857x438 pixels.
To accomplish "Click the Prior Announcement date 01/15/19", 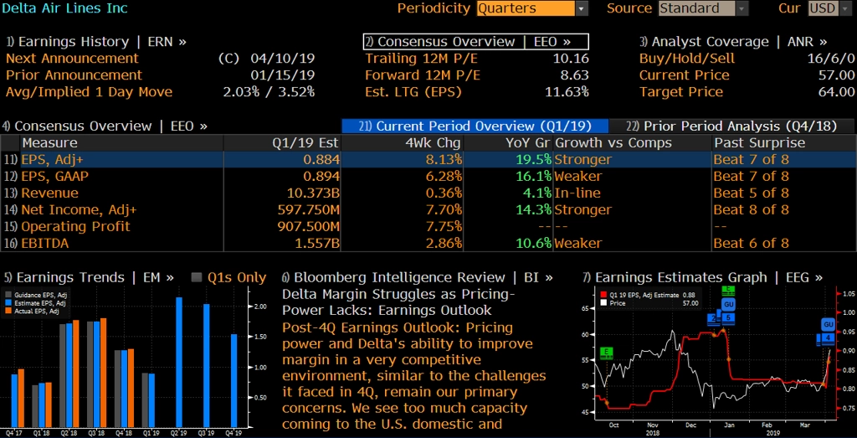I will [x=283, y=75].
